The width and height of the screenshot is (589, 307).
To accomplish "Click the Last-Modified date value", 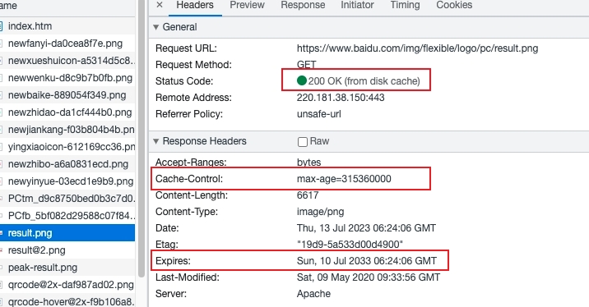I will [x=369, y=277].
